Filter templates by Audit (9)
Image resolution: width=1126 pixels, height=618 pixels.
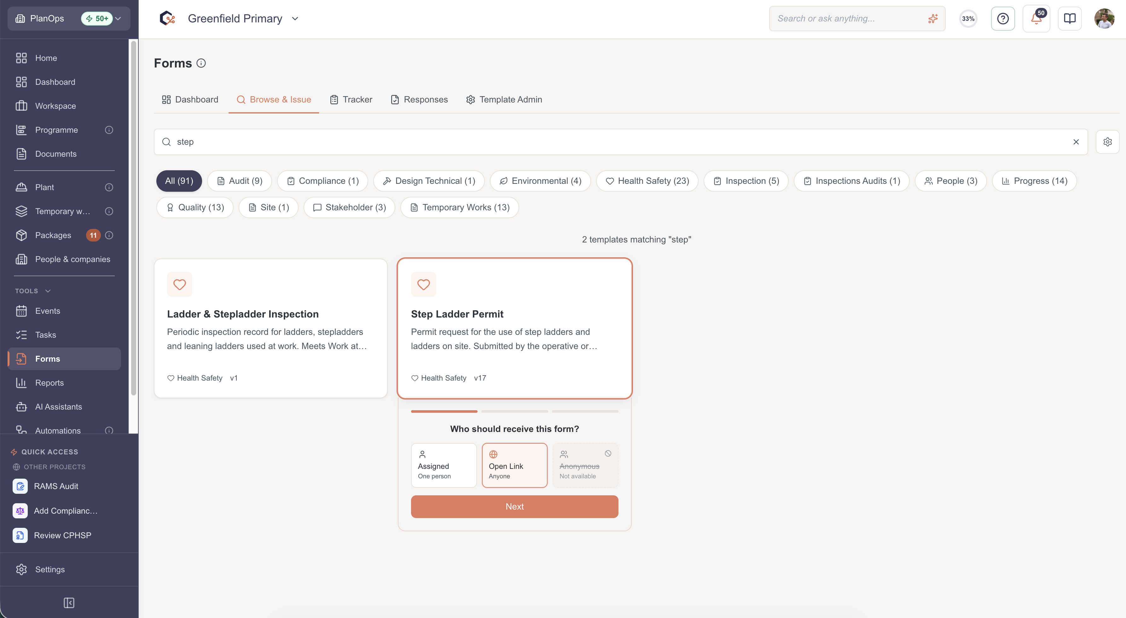click(x=240, y=181)
